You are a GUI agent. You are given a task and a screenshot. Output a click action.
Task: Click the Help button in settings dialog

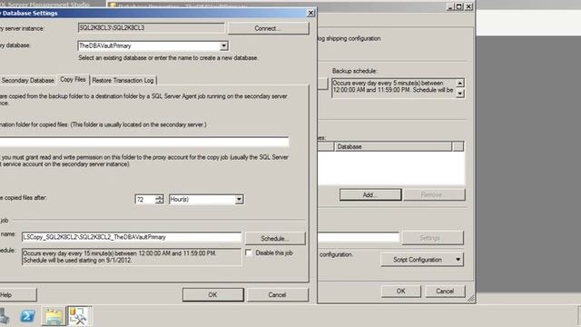click(18, 294)
